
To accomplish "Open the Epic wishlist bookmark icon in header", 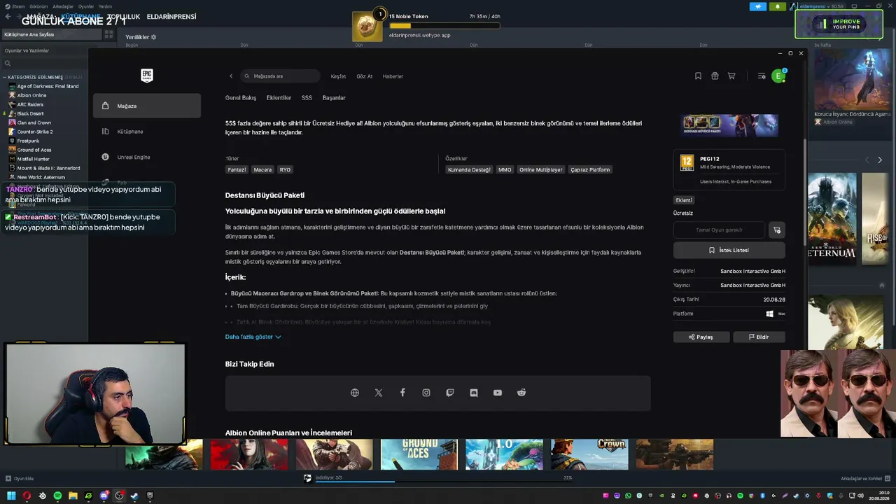I will pos(698,76).
